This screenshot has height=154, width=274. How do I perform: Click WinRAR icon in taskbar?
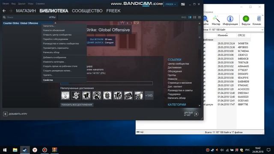[54, 150]
